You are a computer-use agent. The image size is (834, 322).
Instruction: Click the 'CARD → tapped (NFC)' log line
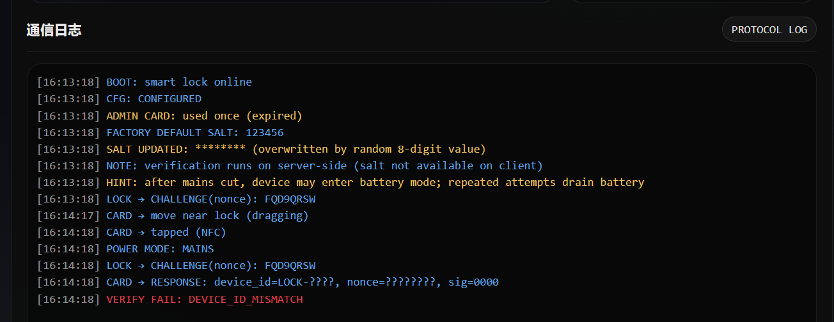tap(166, 233)
